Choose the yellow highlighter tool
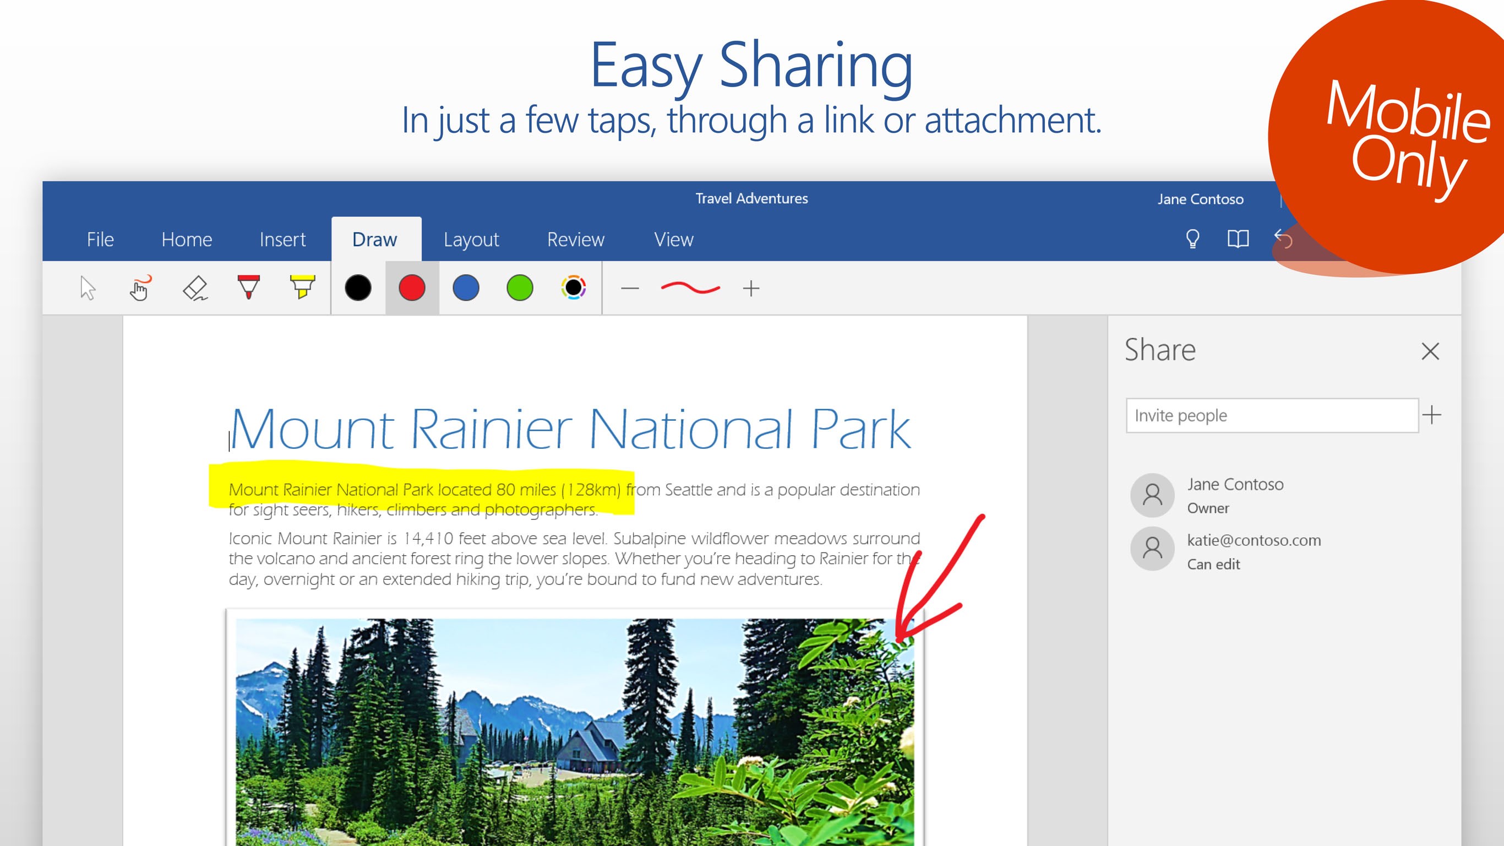The image size is (1504, 846). 302,287
